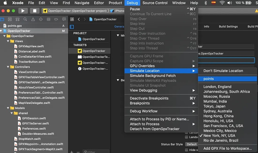Click the Run (play) button
Viewport: 258px width, 153px height.
point(23,11)
